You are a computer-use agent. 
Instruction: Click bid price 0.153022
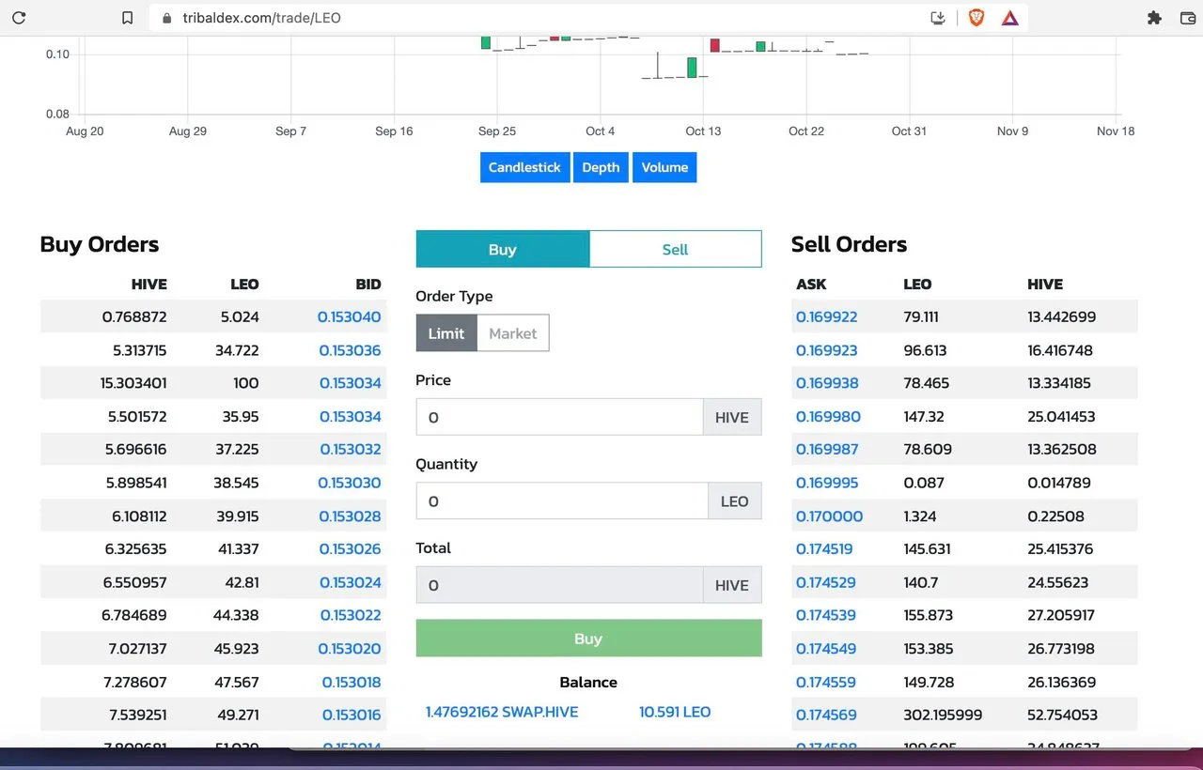(350, 615)
